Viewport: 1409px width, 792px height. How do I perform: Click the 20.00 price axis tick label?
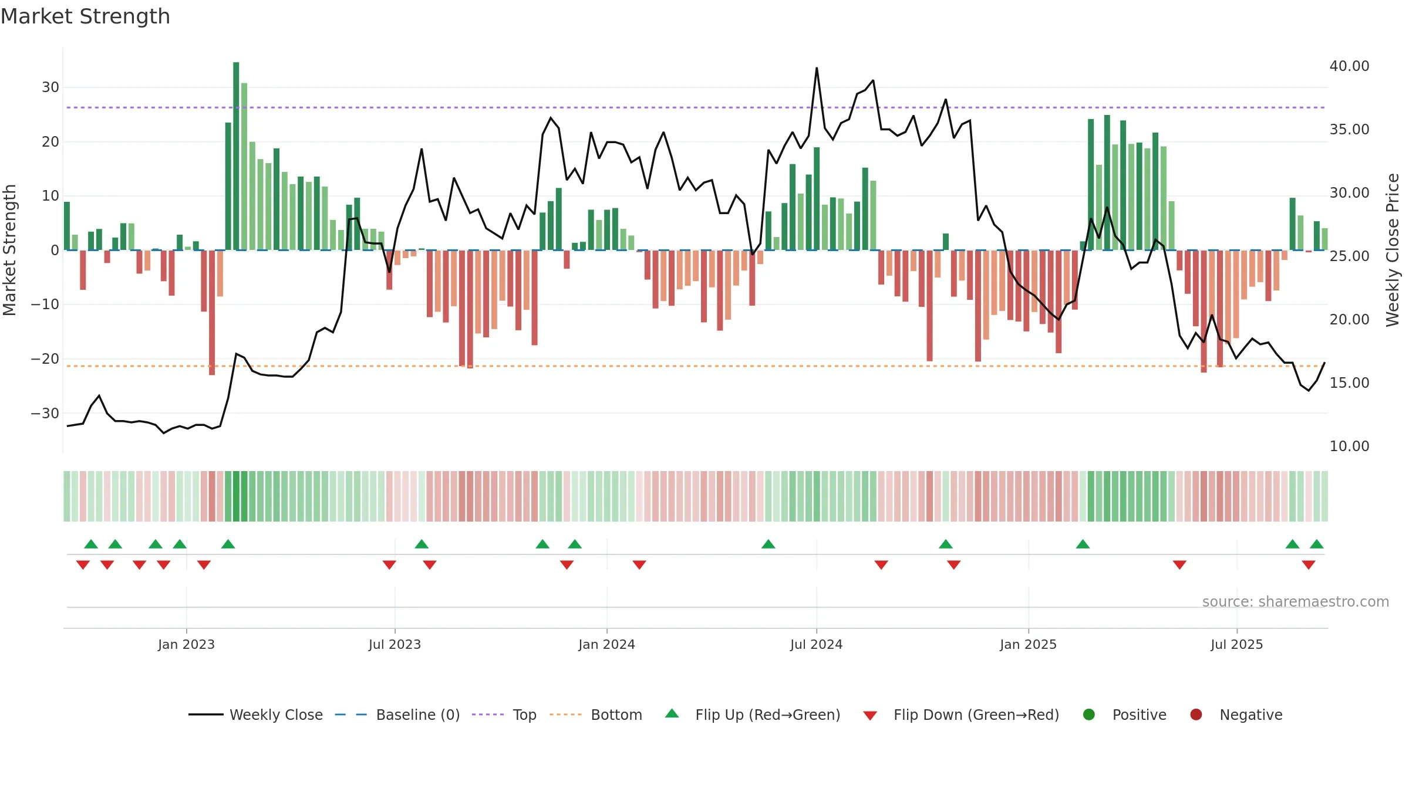(1350, 319)
